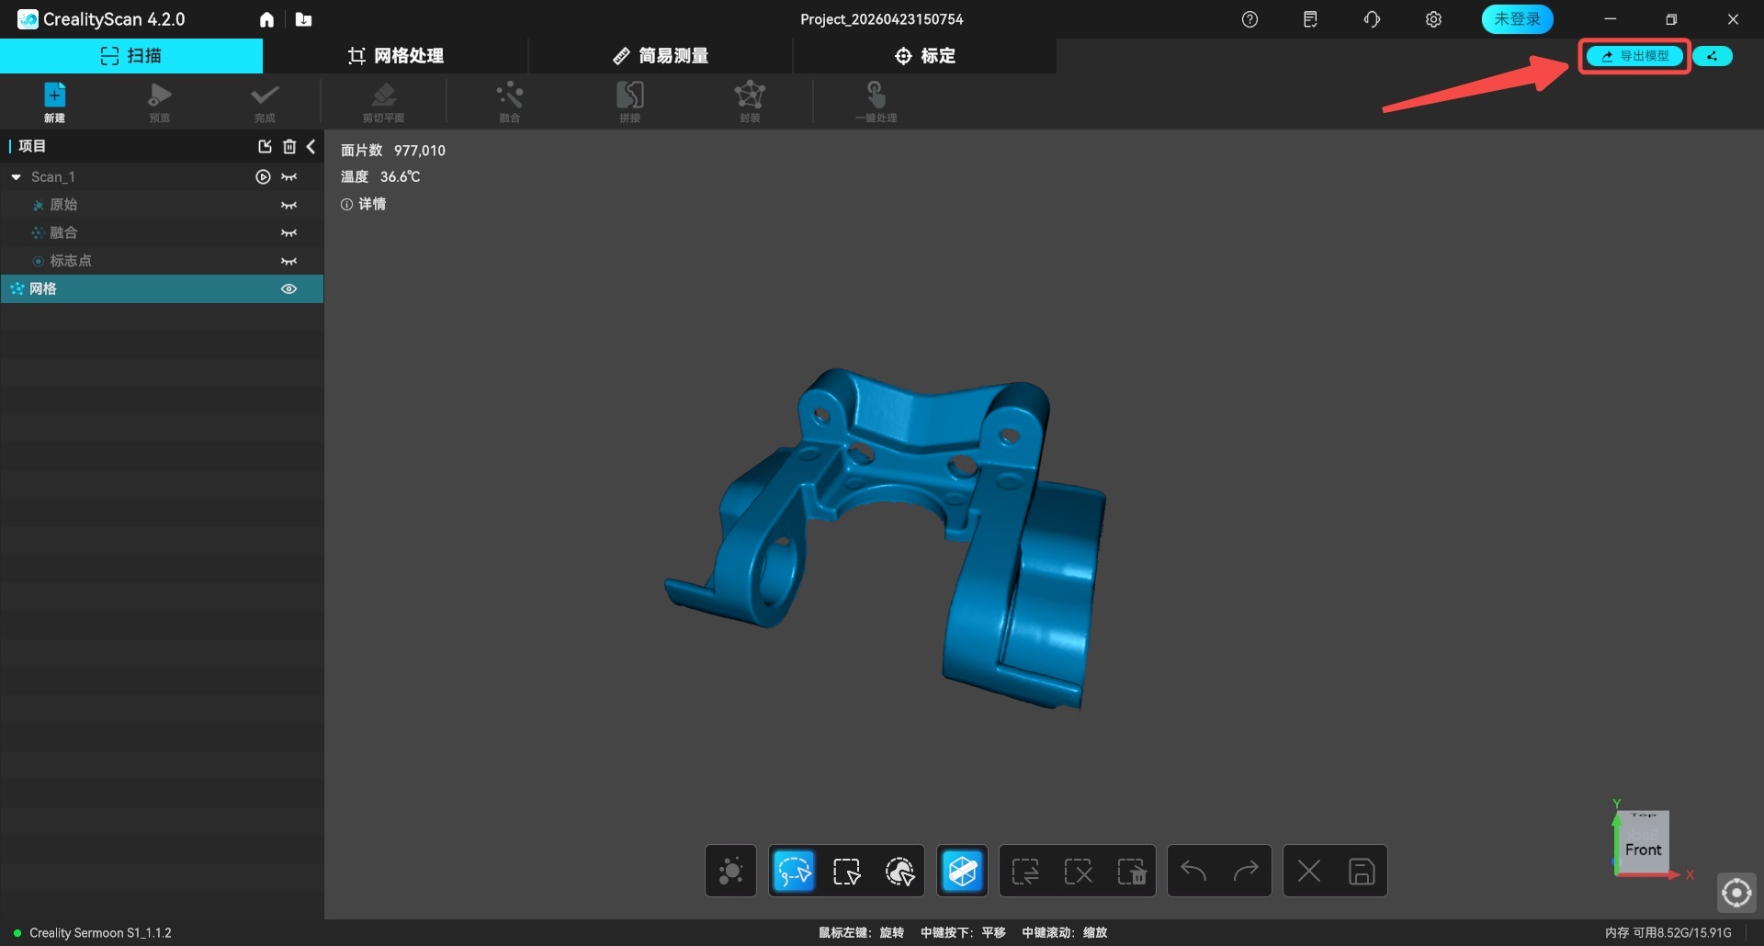Click the undo arrow in bottom toolbar
Screen dimensions: 1764x946
(1192, 871)
